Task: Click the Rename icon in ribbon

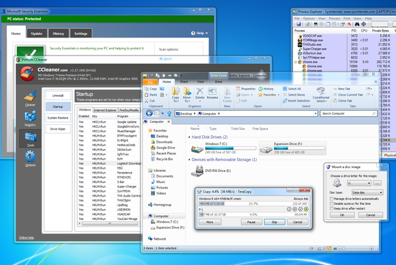Action: [x=212, y=92]
